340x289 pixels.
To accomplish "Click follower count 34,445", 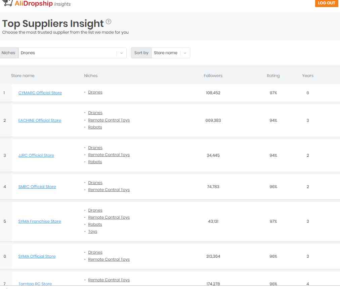I will (x=213, y=155).
